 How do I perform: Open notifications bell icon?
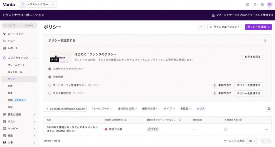click(x=255, y=5)
